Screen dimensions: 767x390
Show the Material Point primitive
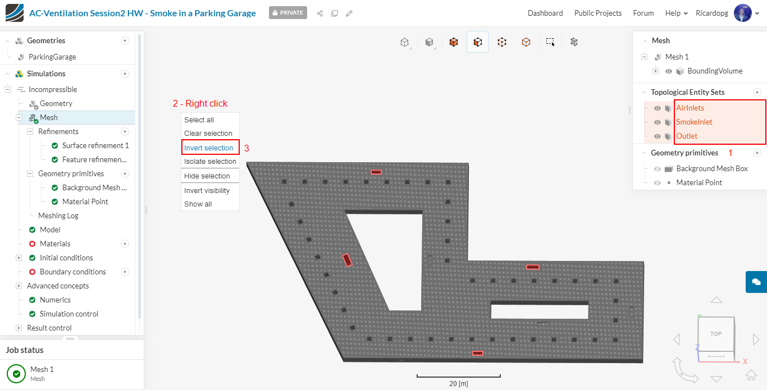click(658, 183)
